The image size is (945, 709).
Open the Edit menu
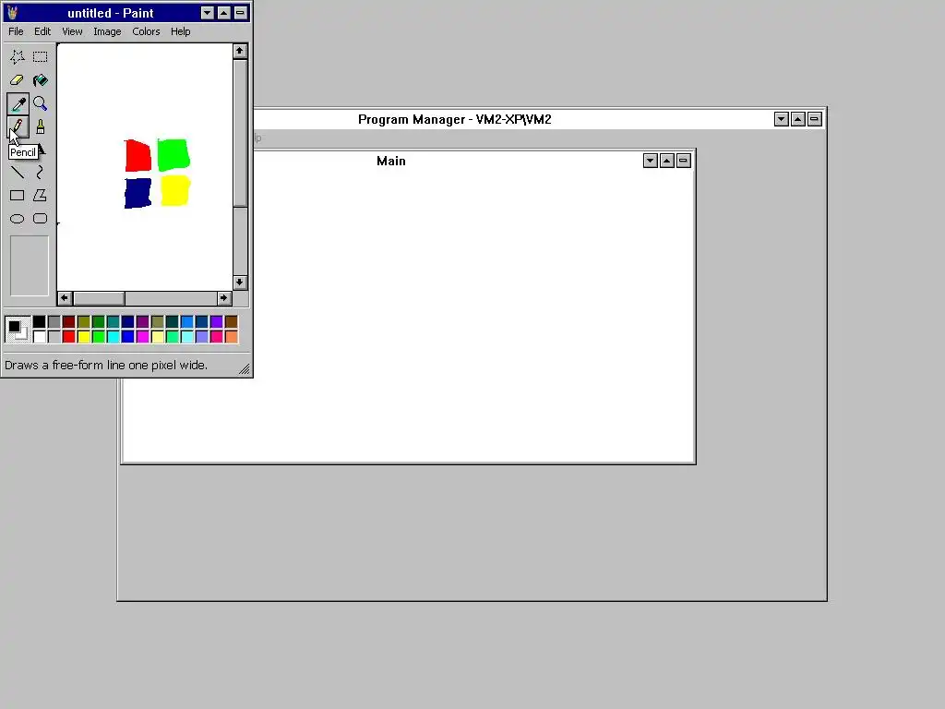point(42,31)
